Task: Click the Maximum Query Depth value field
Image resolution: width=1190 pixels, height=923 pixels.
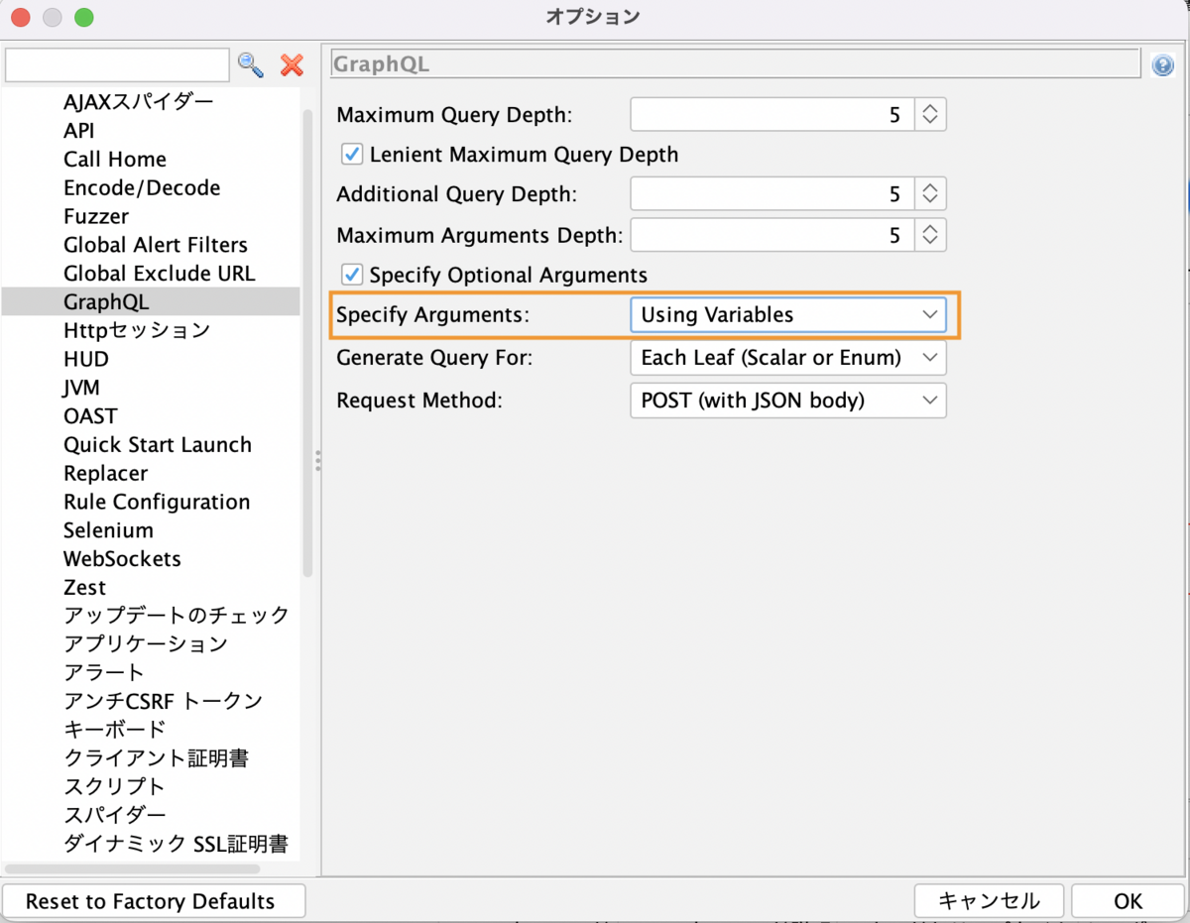Action: point(773,115)
